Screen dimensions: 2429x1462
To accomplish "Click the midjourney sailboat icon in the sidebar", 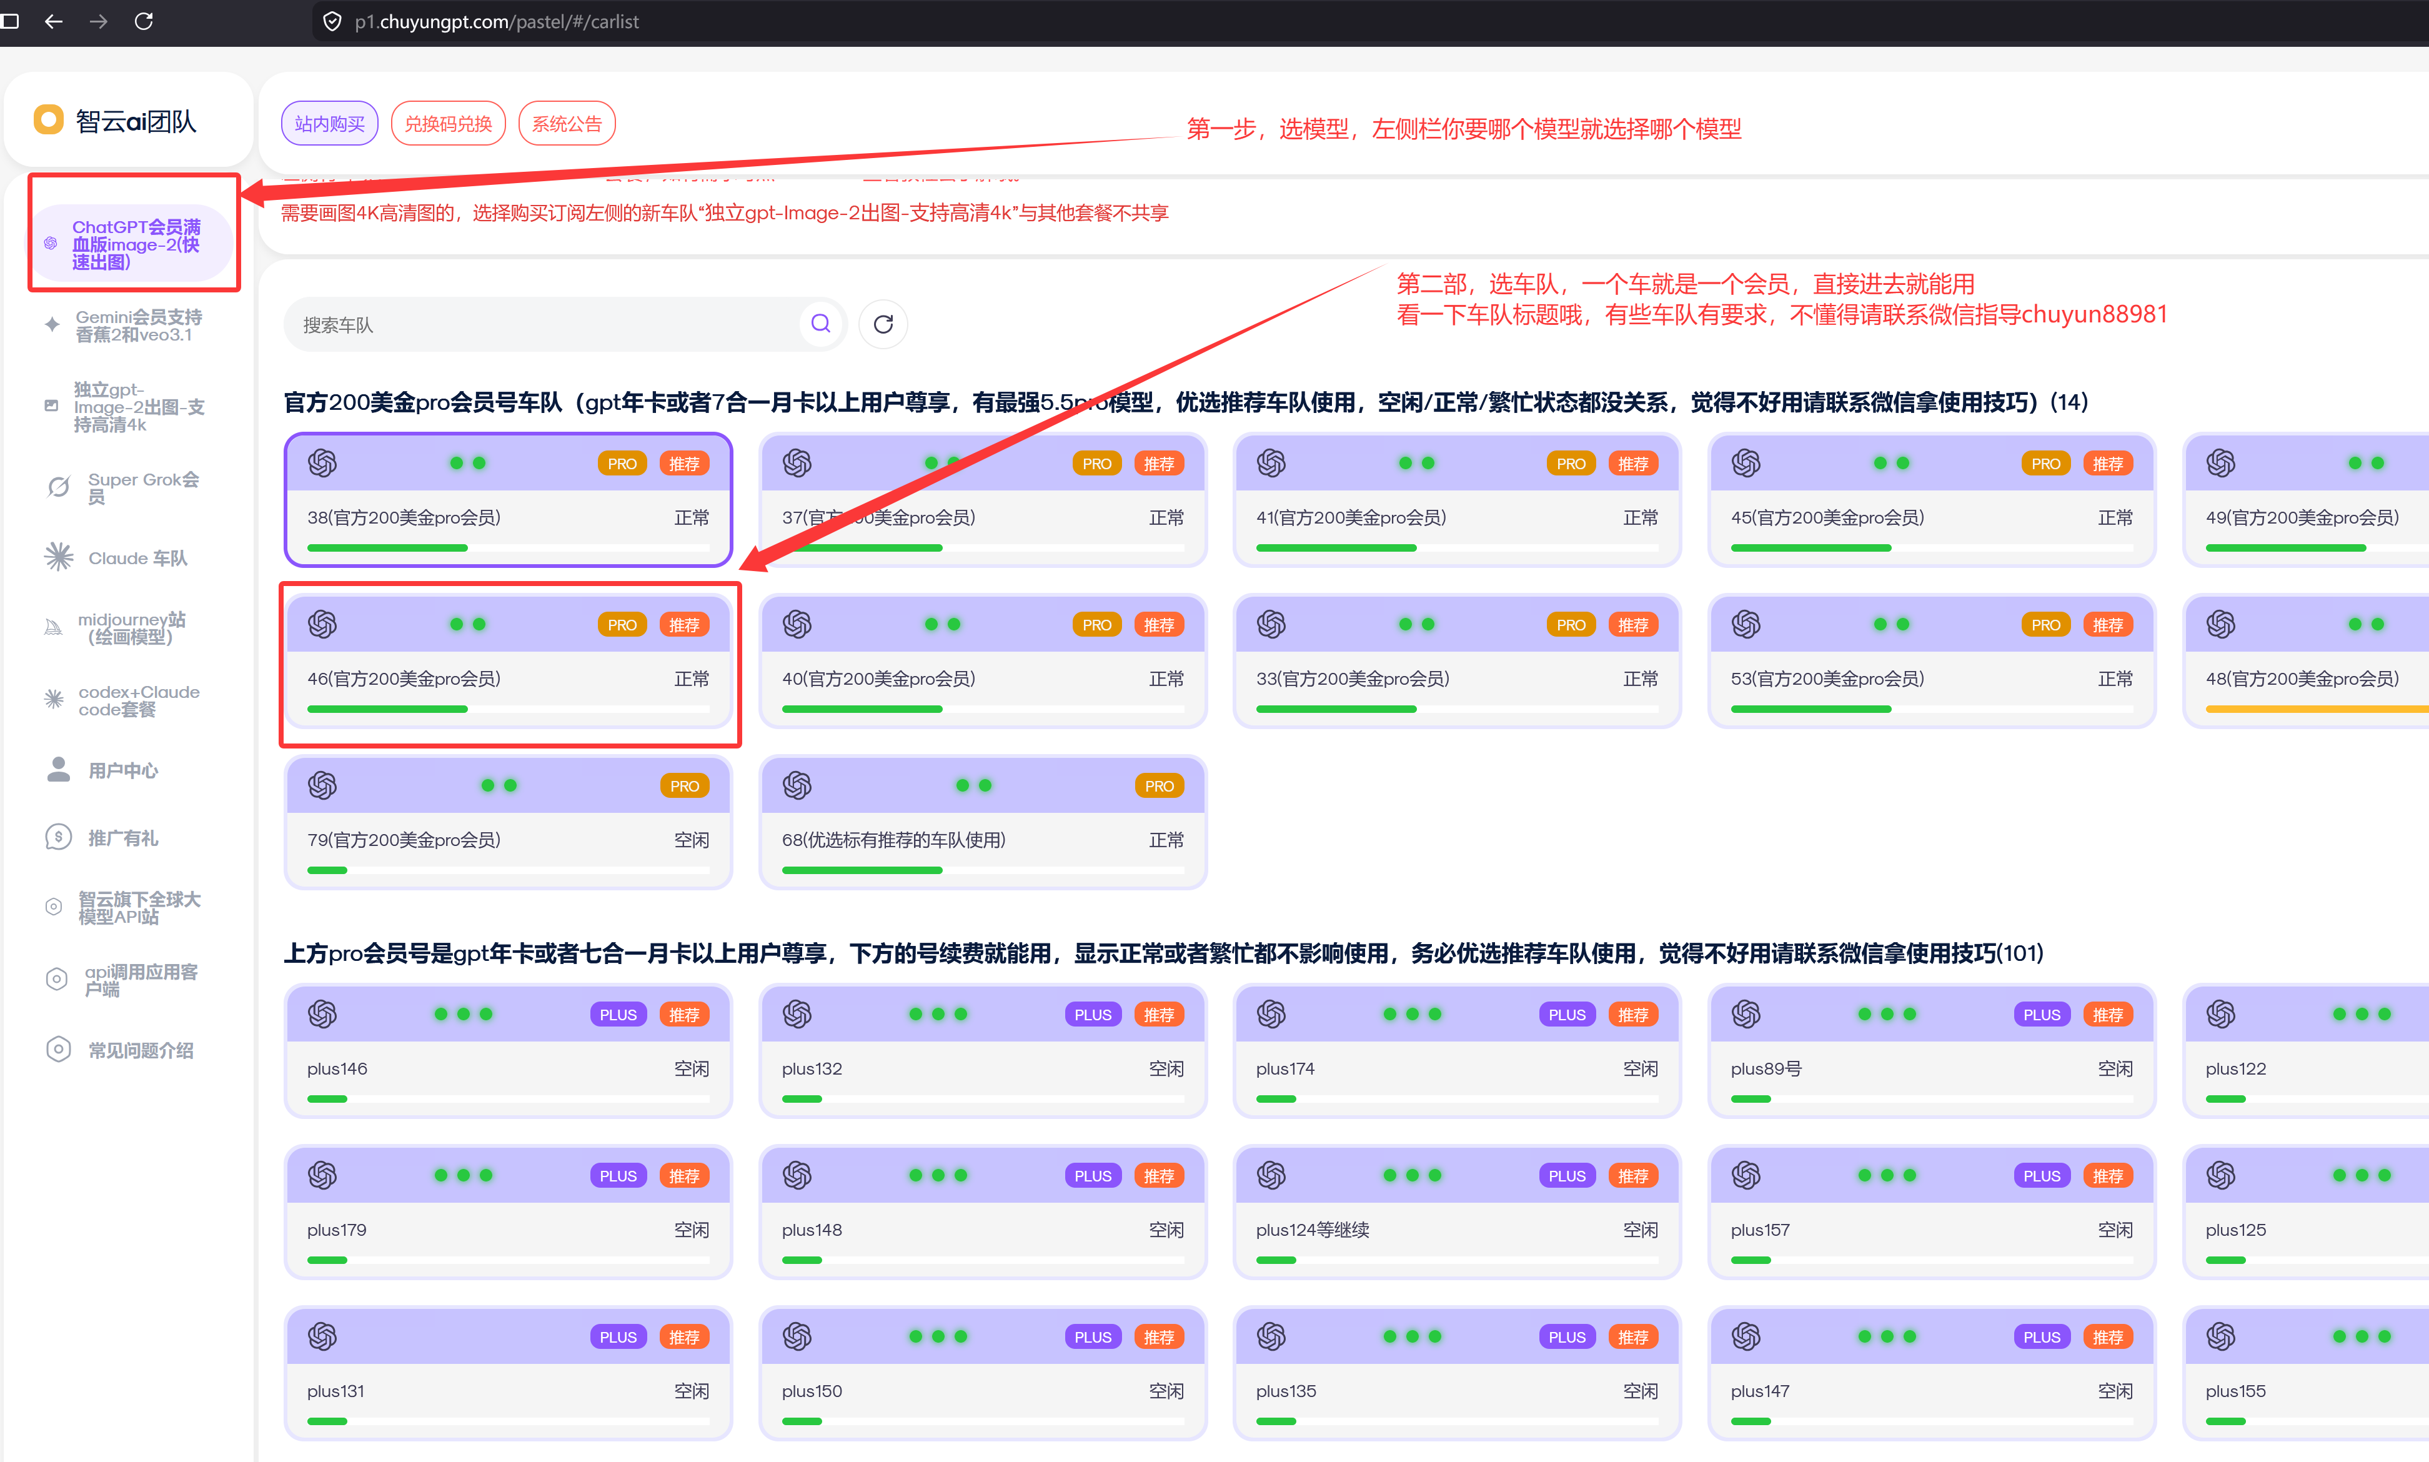I will [x=53, y=627].
